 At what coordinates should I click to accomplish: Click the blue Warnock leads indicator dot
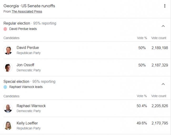tap(5, 87)
